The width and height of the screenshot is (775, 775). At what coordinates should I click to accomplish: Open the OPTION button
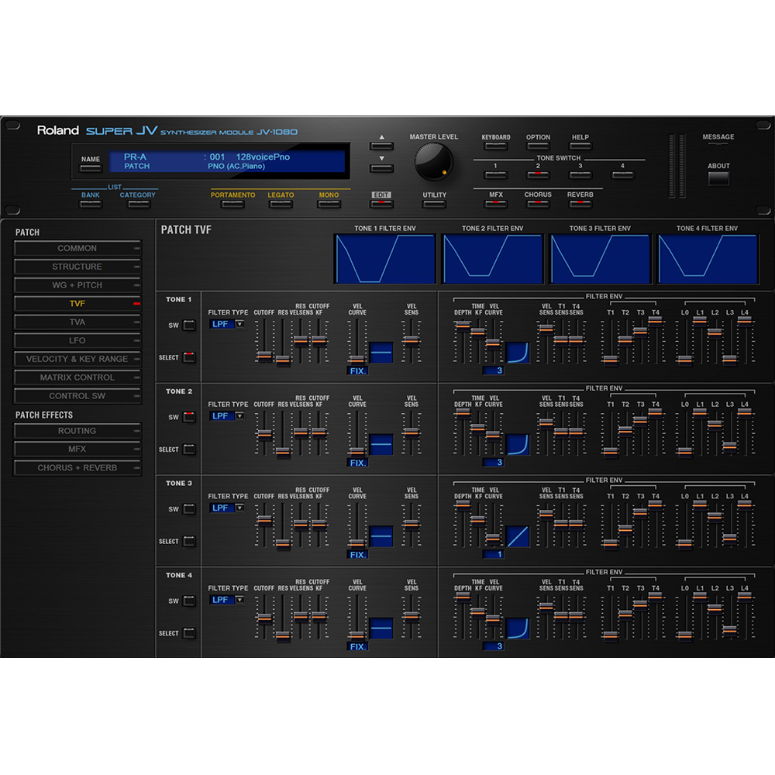point(539,146)
